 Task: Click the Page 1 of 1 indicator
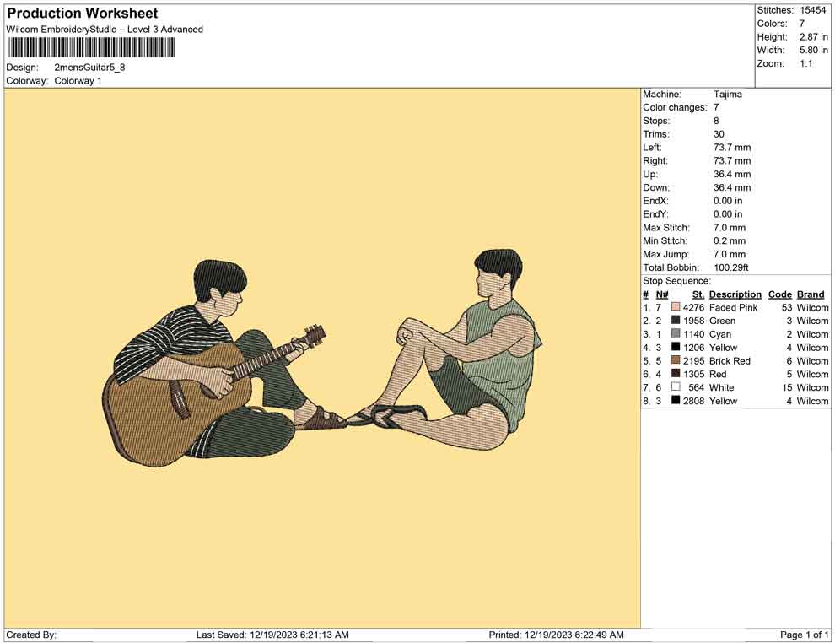click(804, 635)
